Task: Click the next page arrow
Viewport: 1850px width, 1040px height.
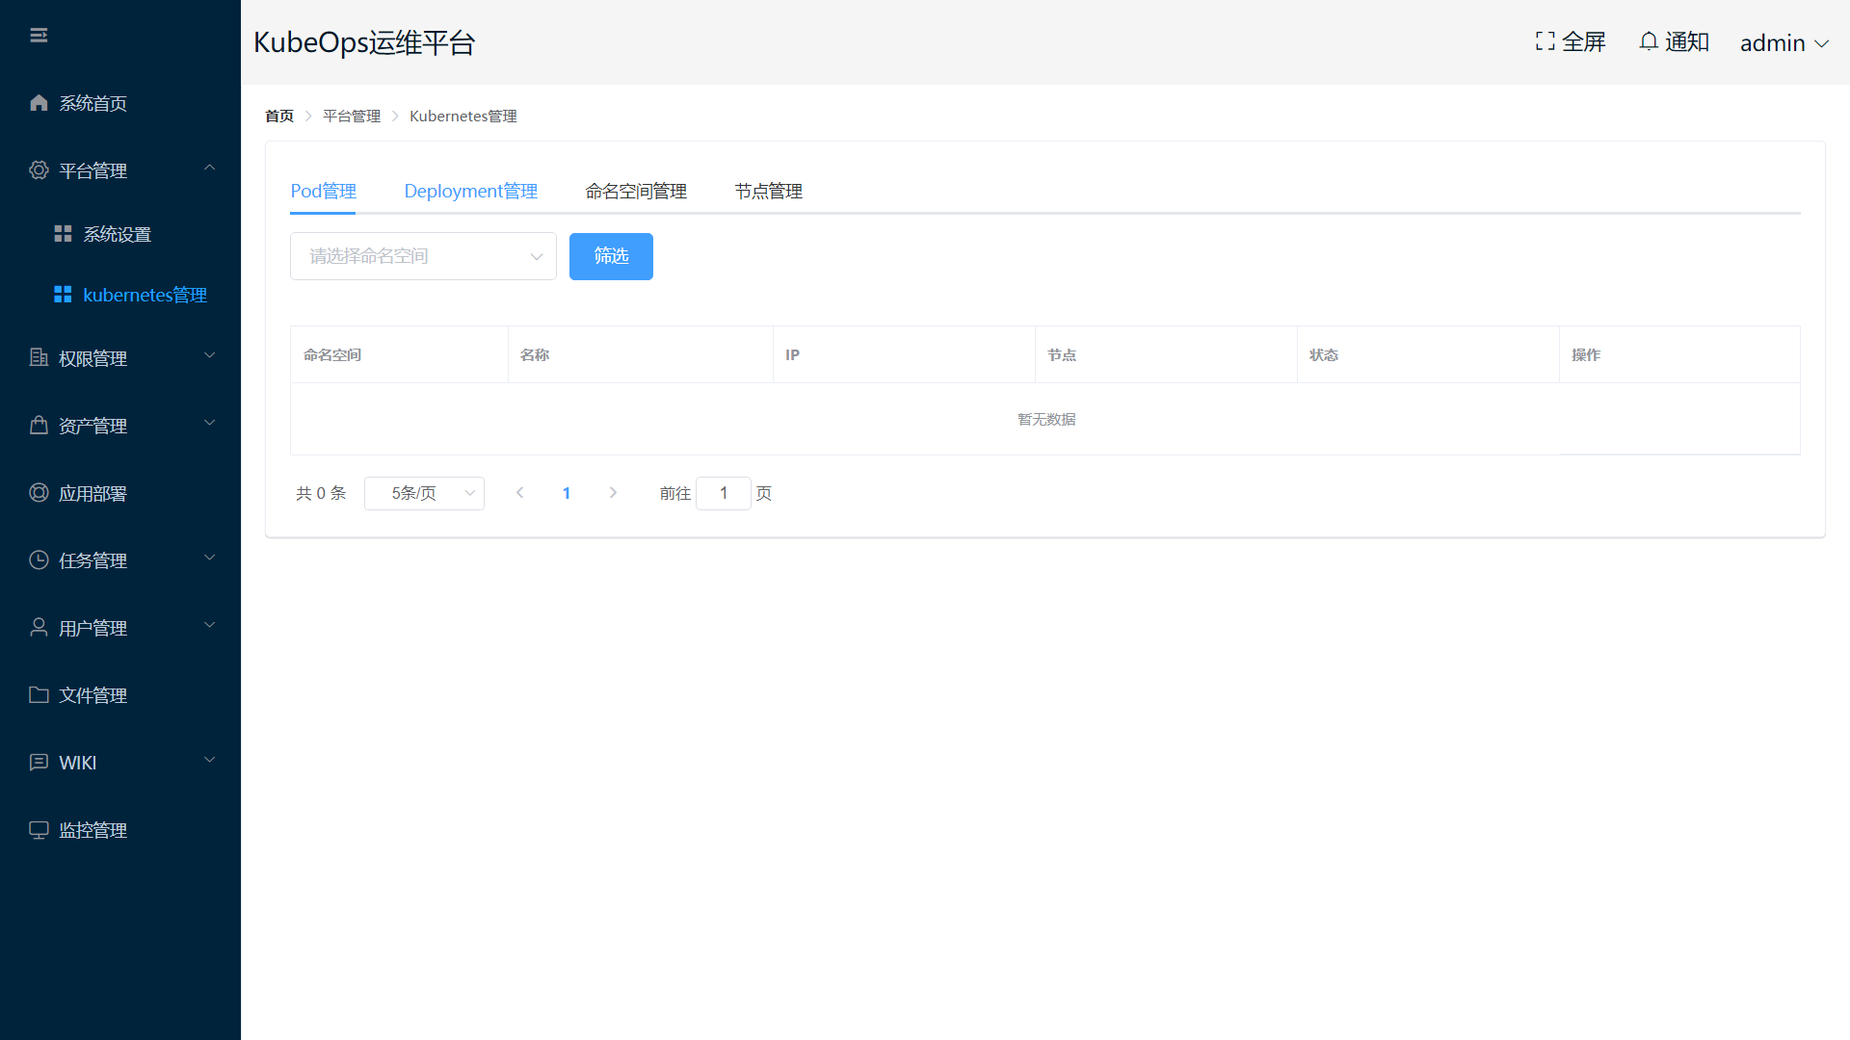Action: [x=613, y=493]
